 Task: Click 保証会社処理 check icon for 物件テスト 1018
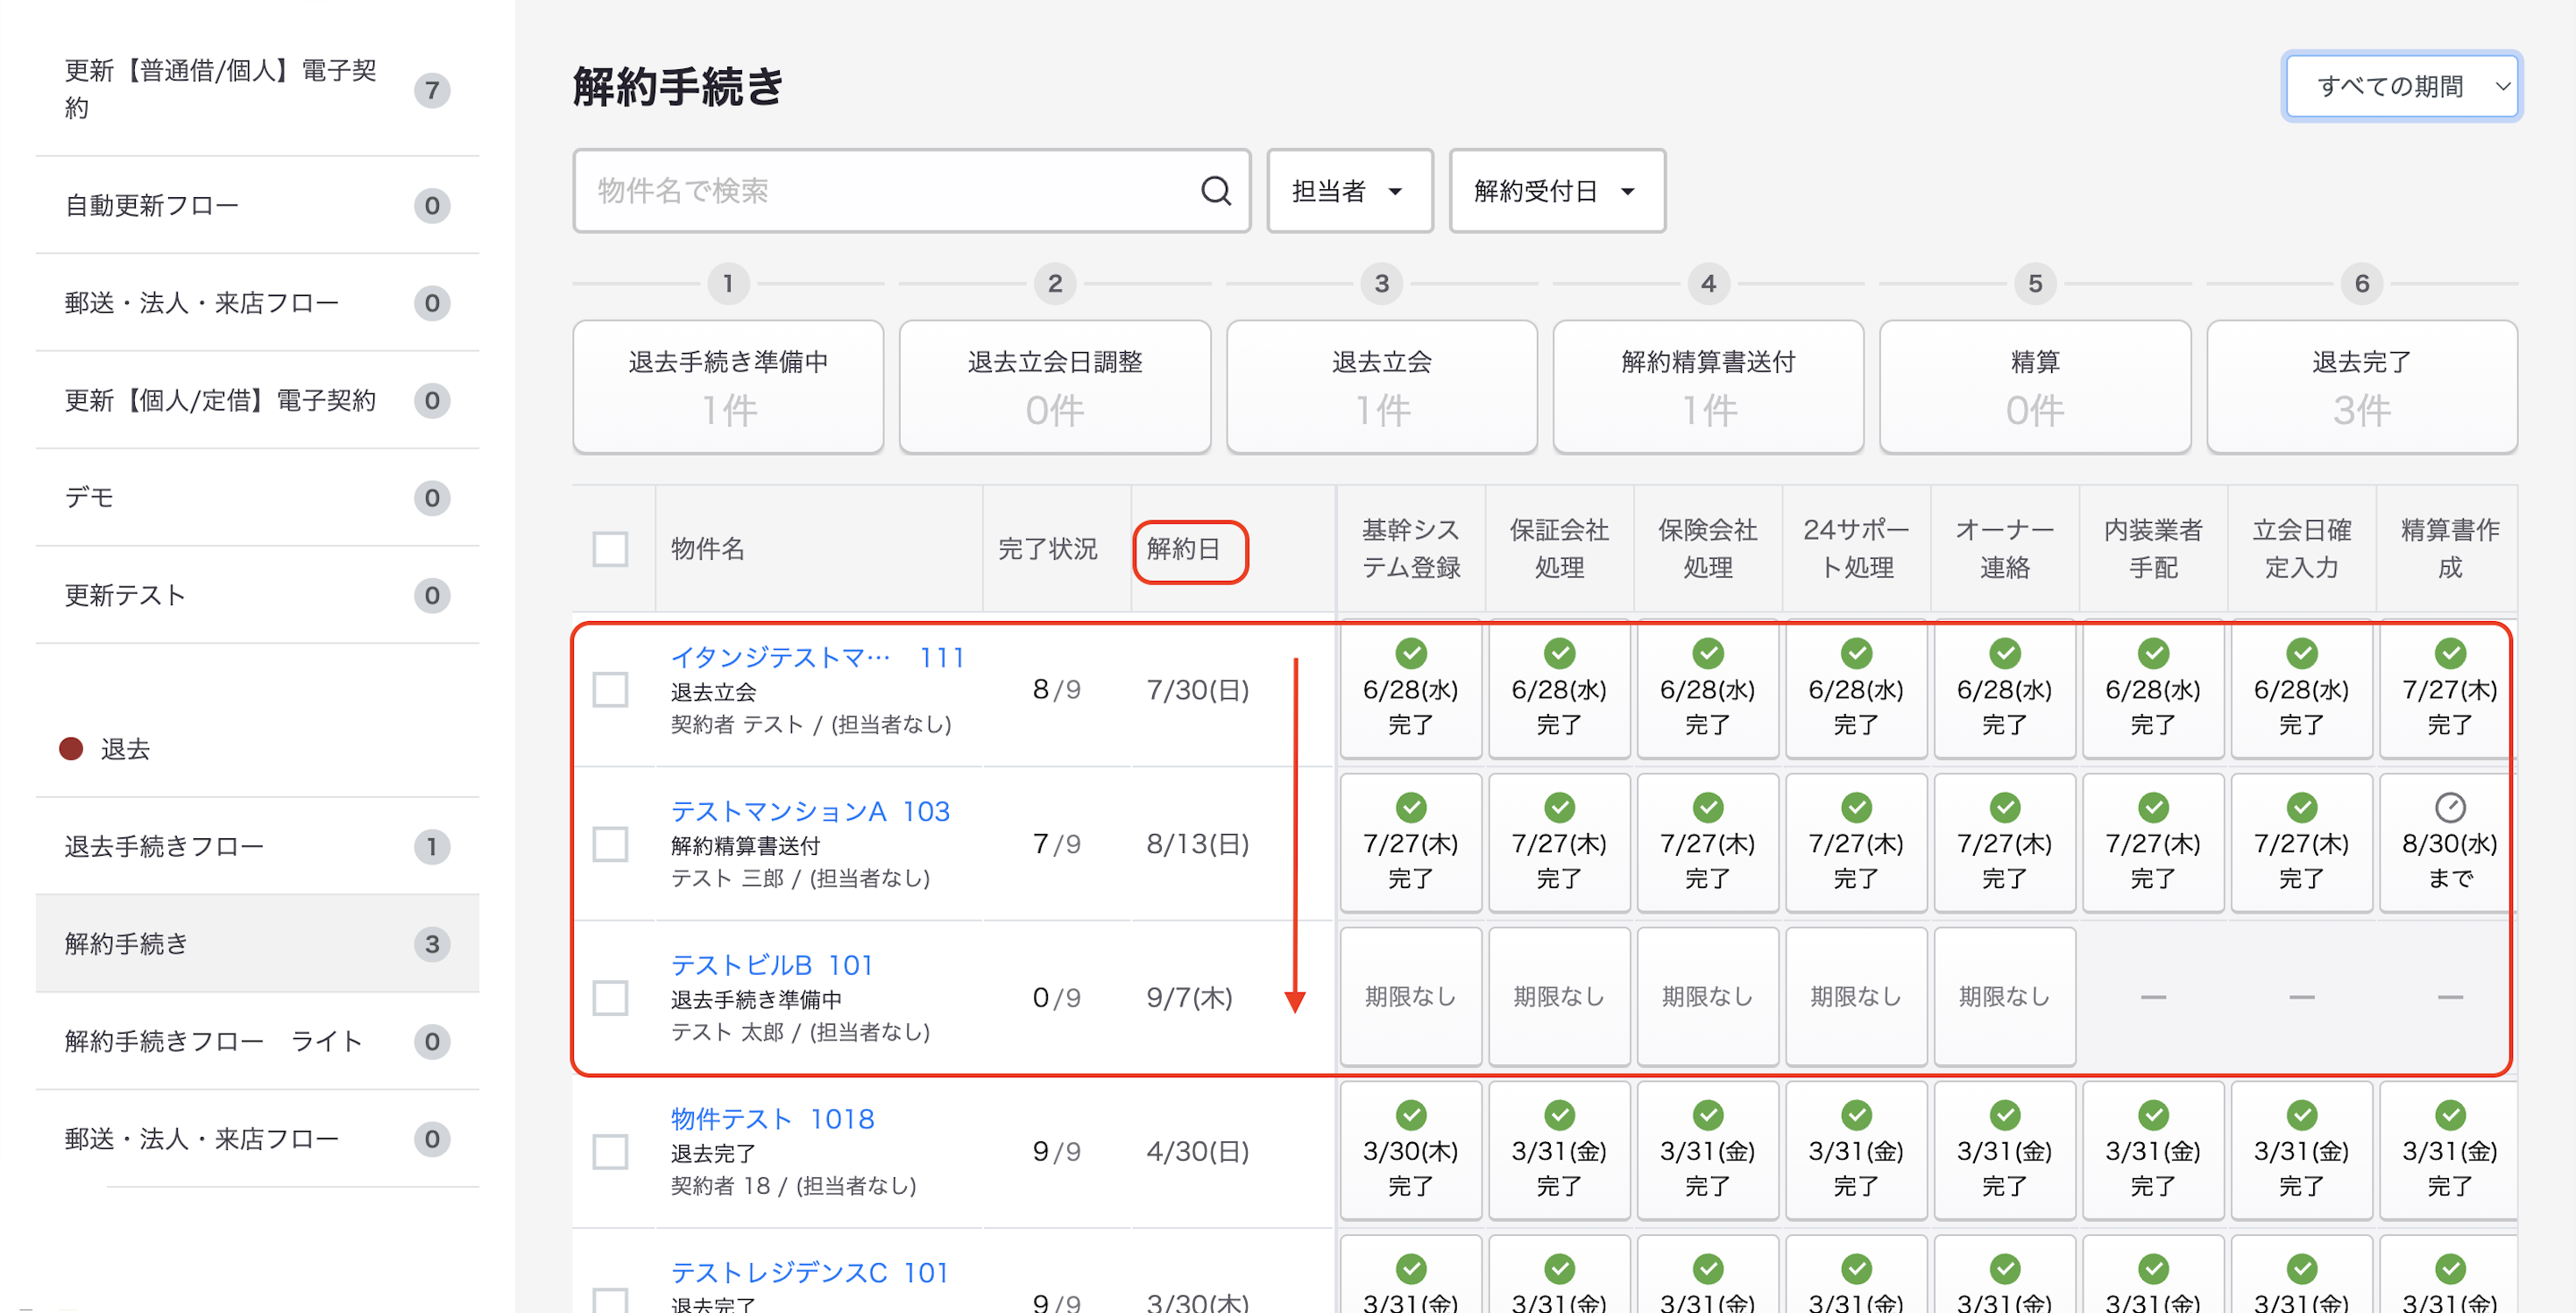[x=1559, y=1115]
